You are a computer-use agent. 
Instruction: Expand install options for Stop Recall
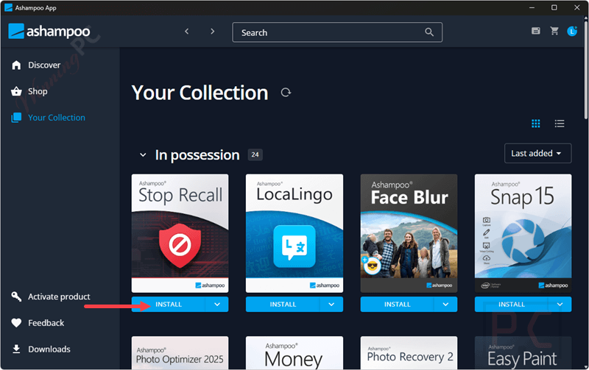click(217, 305)
